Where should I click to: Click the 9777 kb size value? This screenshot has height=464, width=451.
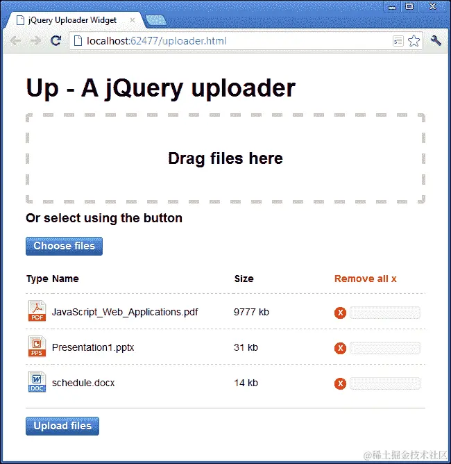coord(251,312)
